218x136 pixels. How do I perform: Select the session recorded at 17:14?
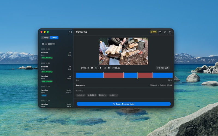(56, 69)
